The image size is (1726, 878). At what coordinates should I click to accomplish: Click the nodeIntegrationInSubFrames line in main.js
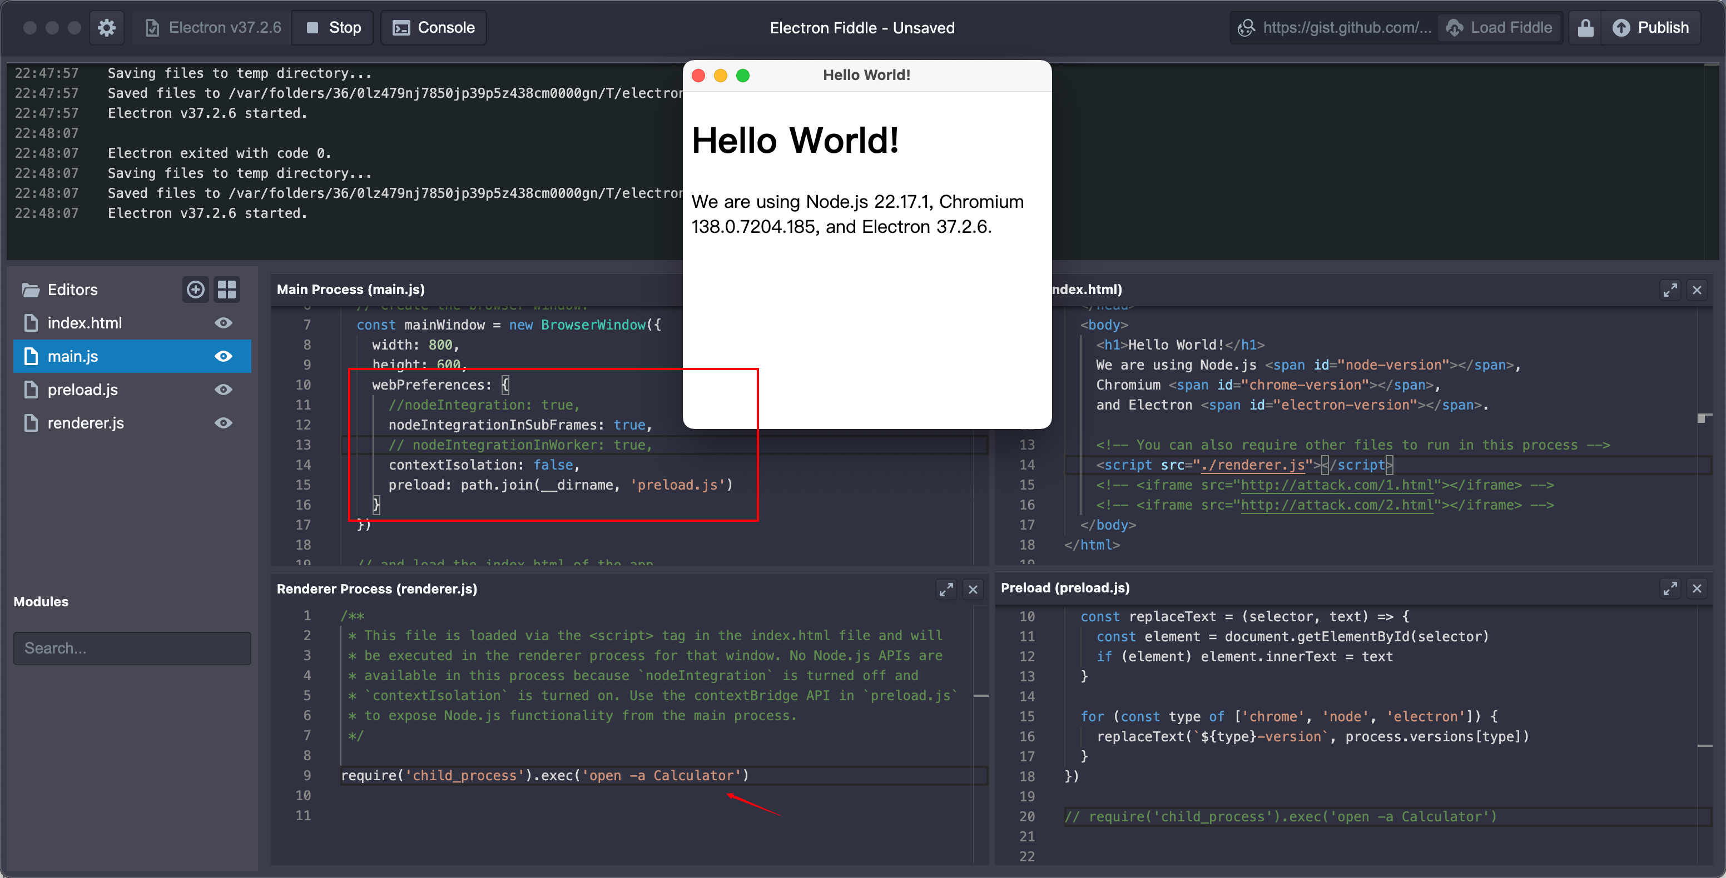520,425
